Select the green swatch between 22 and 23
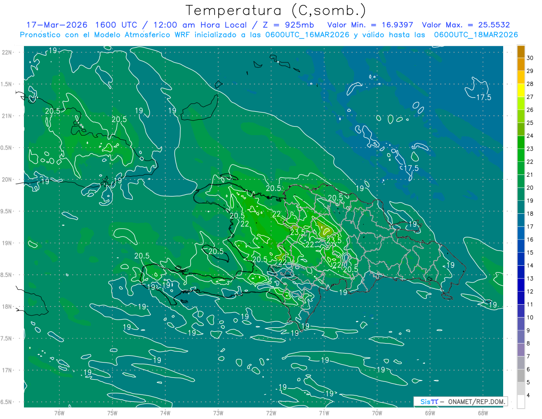Image resolution: width=542 pixels, height=419 pixels. (x=521, y=155)
